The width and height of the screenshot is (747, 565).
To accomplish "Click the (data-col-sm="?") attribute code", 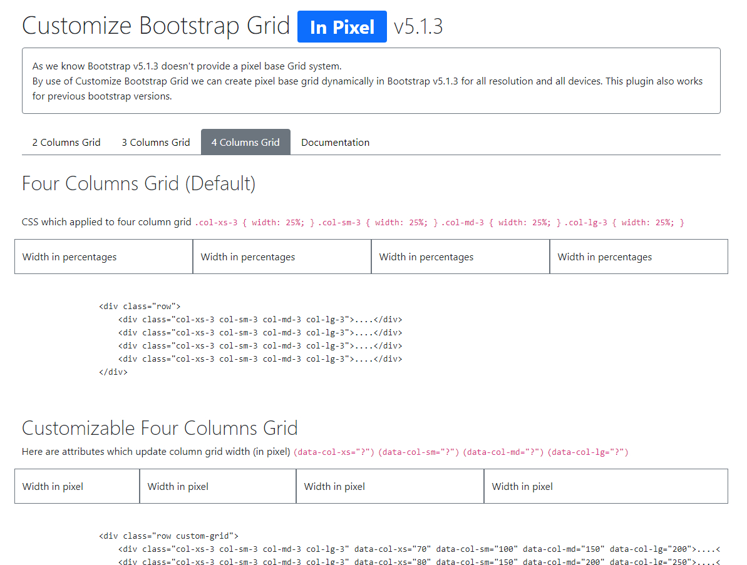I will tap(419, 452).
